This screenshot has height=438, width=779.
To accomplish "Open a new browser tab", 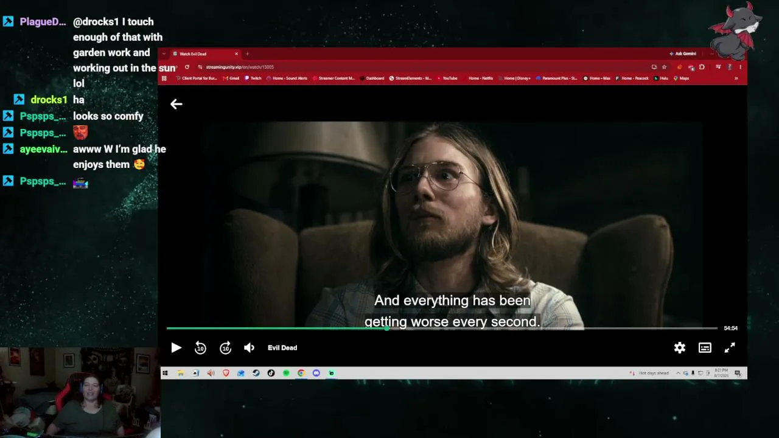I will tap(247, 54).
